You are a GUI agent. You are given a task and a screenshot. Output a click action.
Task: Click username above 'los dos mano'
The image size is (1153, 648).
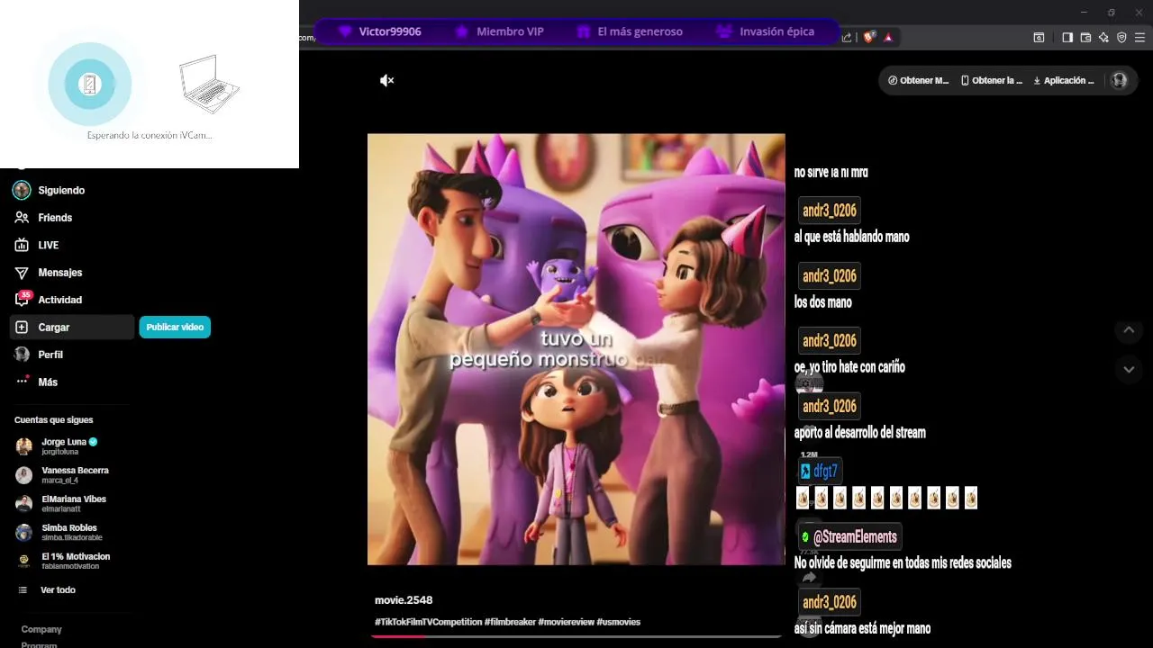pyautogui.click(x=829, y=275)
